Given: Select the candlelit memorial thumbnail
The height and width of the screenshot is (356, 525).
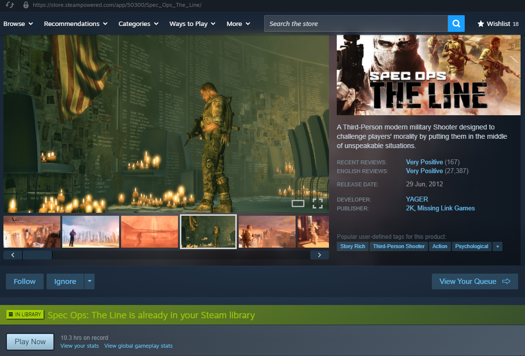Looking at the screenshot, I should click(x=208, y=232).
